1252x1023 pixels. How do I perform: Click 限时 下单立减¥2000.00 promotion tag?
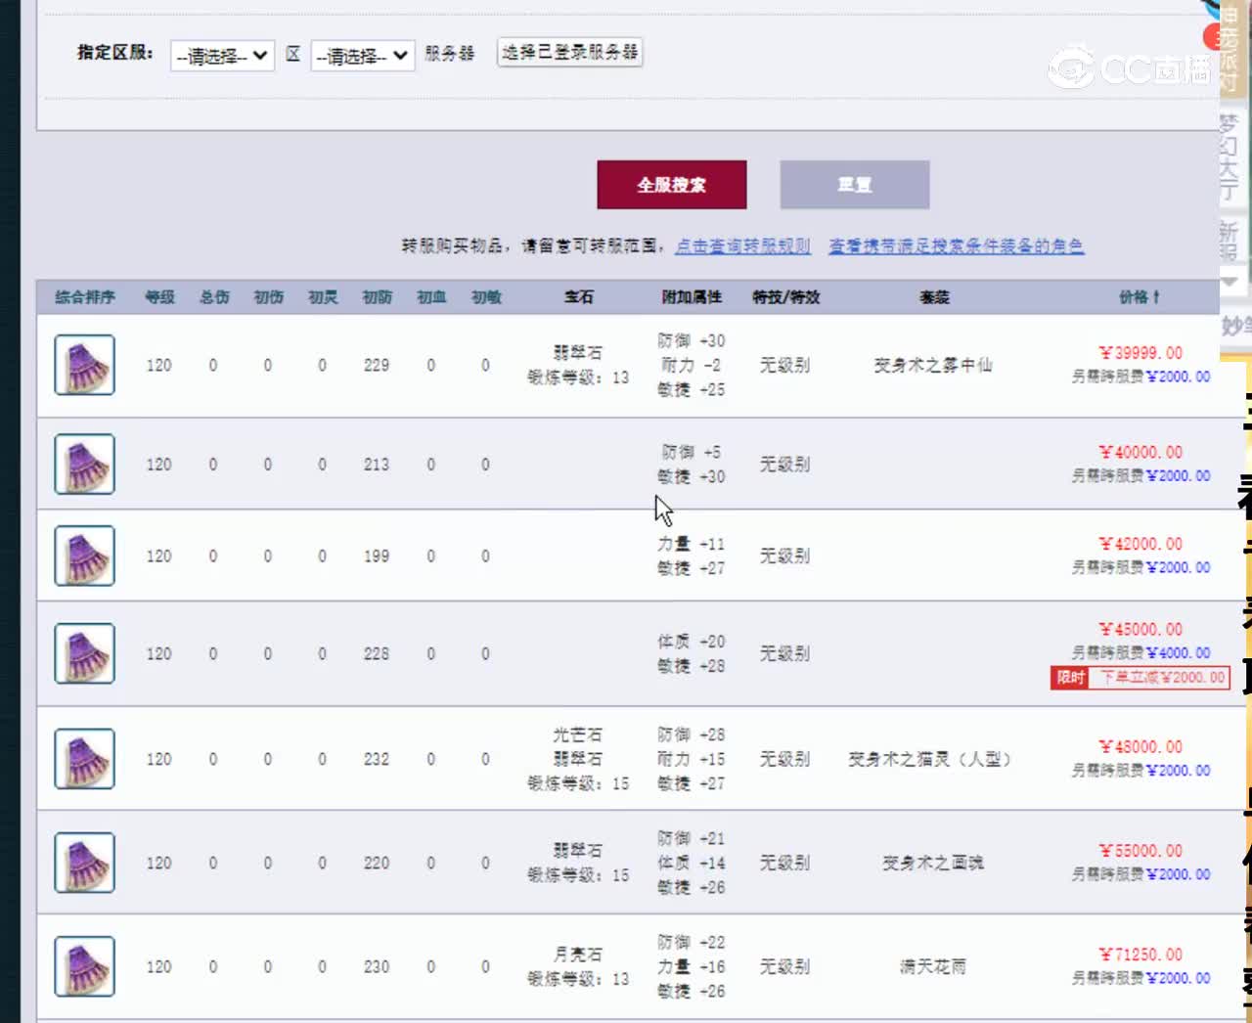(1140, 678)
